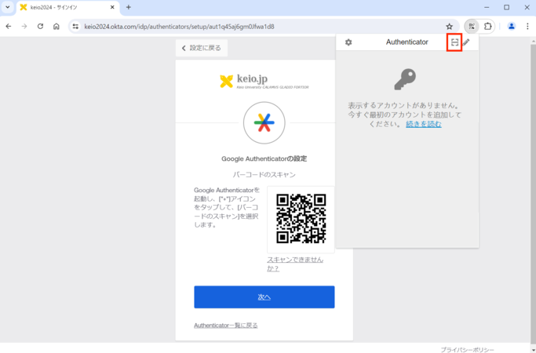The image size is (536, 353).
Task: Open a new browser tab
Action: [129, 7]
